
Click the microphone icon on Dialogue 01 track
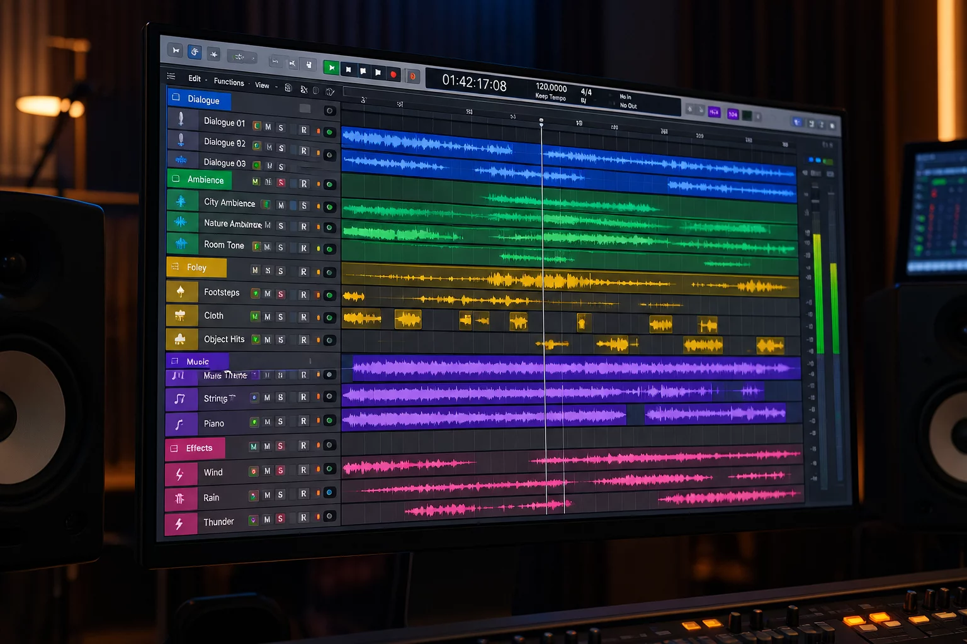pos(181,118)
